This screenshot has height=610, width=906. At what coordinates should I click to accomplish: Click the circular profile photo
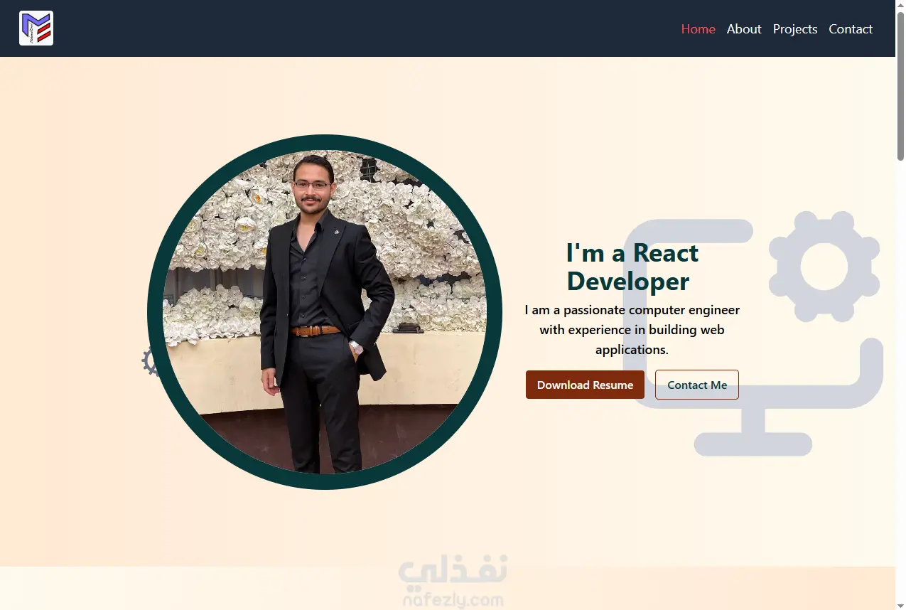(325, 312)
